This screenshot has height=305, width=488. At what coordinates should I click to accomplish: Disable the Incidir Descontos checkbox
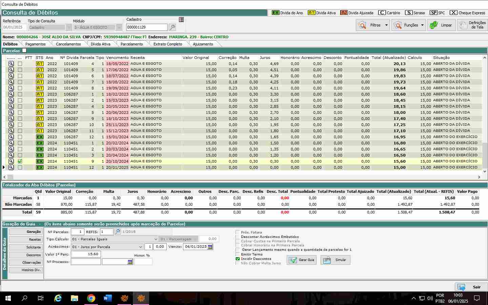pyautogui.click(x=238, y=259)
